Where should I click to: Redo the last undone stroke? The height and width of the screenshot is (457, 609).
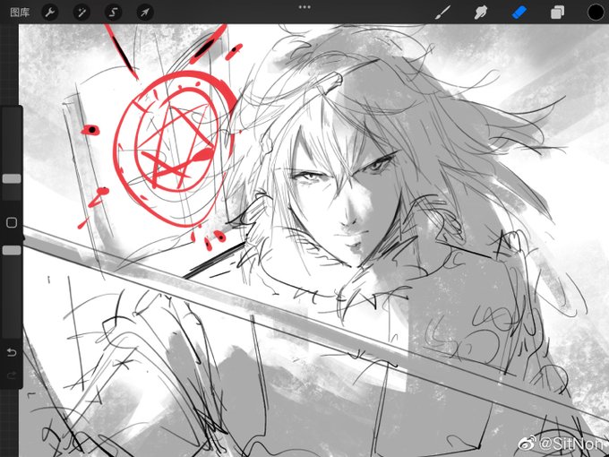tap(12, 375)
